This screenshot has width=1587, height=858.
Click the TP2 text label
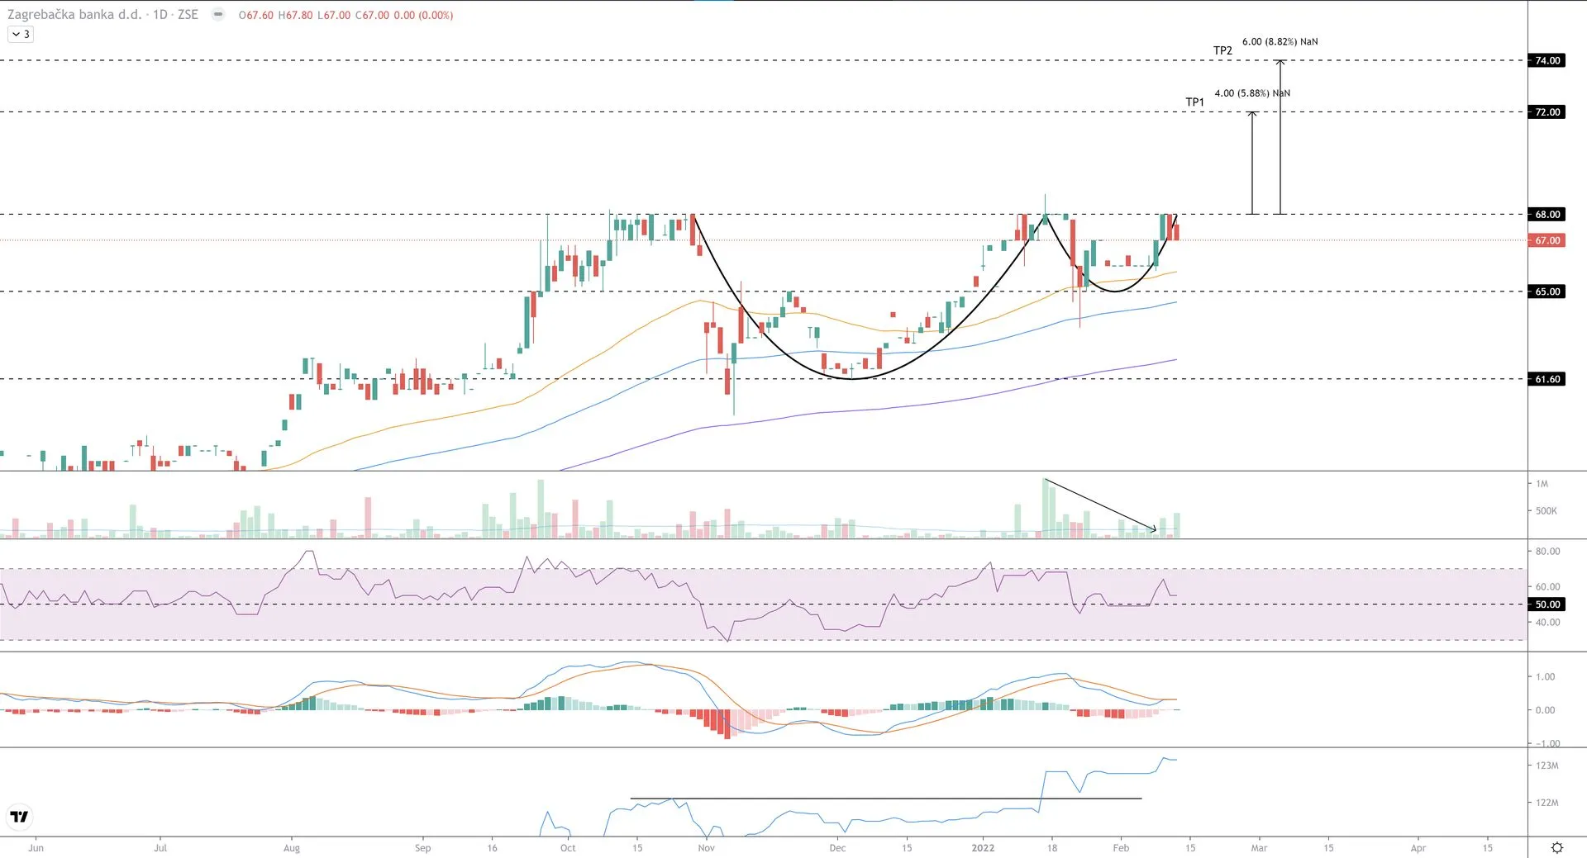[1222, 50]
